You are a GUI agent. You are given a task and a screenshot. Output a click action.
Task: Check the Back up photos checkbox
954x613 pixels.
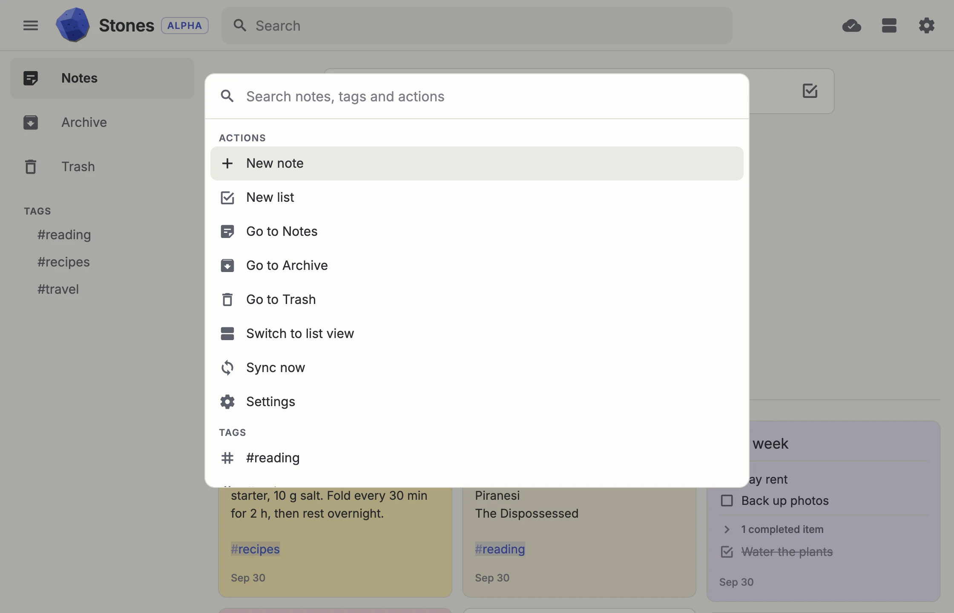click(x=727, y=501)
